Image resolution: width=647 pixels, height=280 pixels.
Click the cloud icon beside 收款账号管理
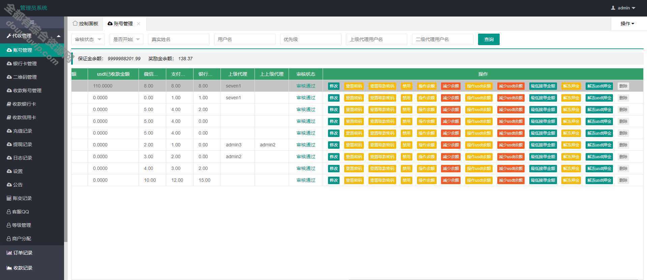tap(9, 91)
